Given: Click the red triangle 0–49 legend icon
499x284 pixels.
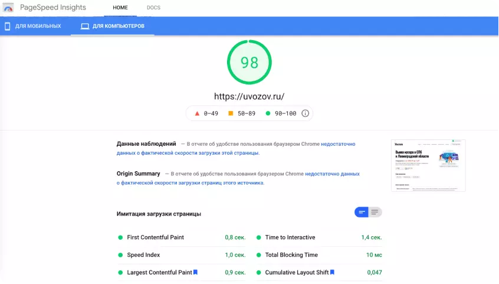Looking at the screenshot, I should coord(197,113).
